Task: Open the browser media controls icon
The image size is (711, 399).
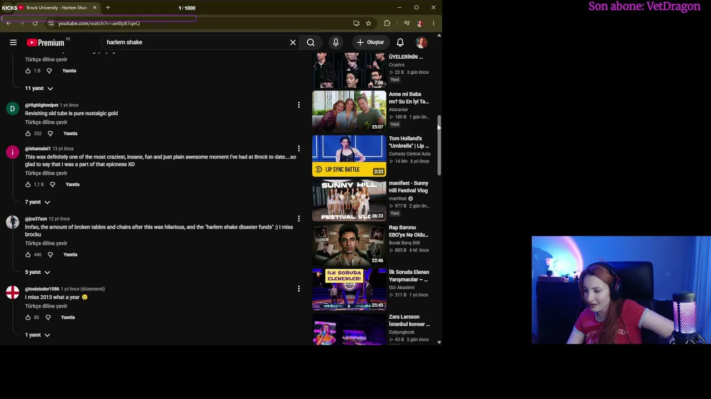Action: point(407,23)
